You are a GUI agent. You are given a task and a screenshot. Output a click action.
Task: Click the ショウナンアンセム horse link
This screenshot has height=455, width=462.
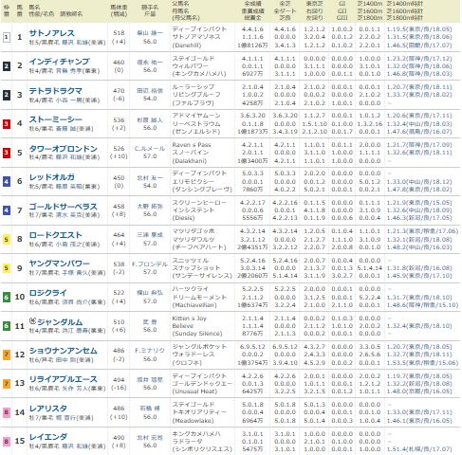(x=64, y=351)
